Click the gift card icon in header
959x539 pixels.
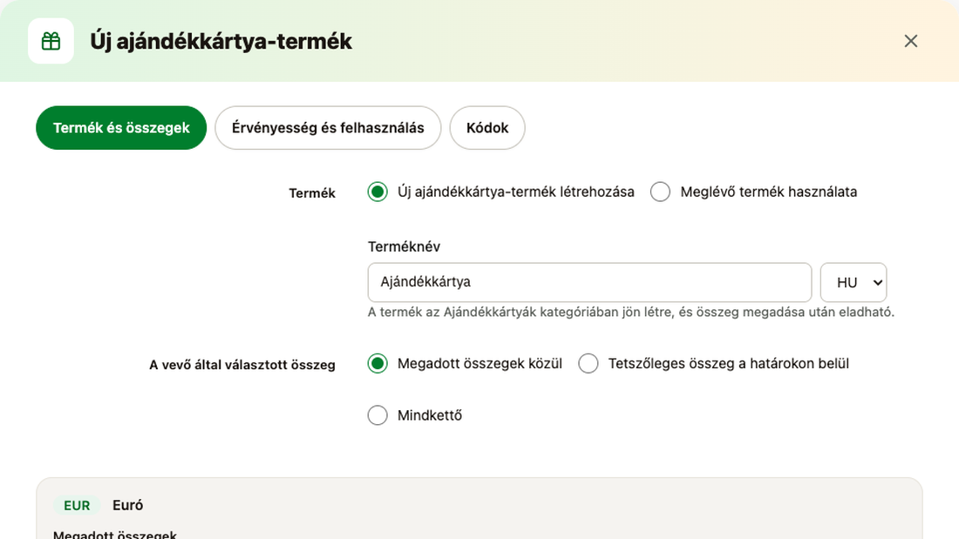(x=51, y=41)
